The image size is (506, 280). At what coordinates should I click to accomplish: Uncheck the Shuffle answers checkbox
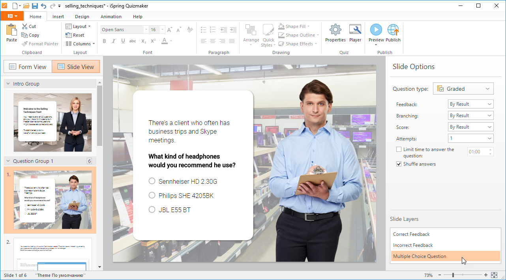coord(399,164)
